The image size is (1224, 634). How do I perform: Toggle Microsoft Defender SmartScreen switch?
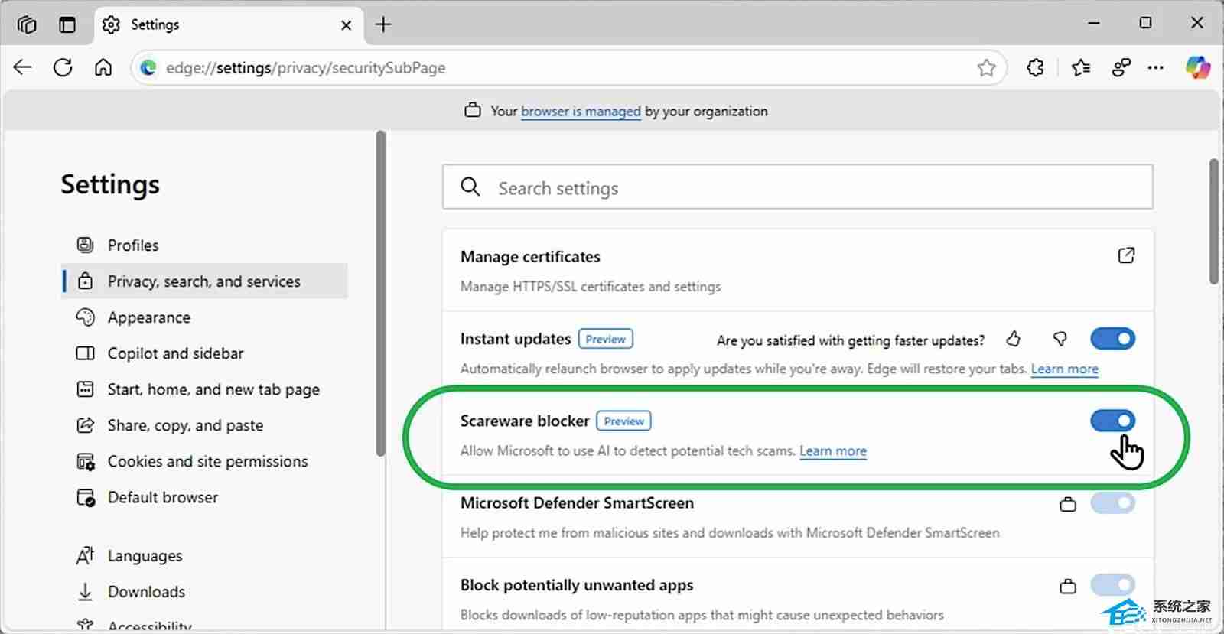click(1112, 503)
